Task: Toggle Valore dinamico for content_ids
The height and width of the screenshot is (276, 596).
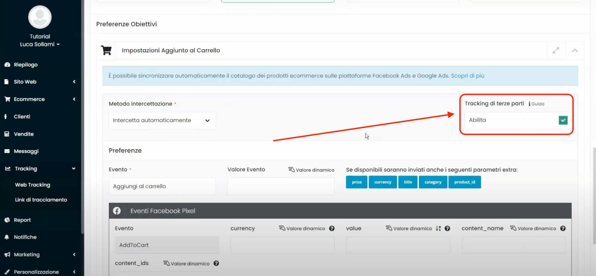Action: point(187,264)
